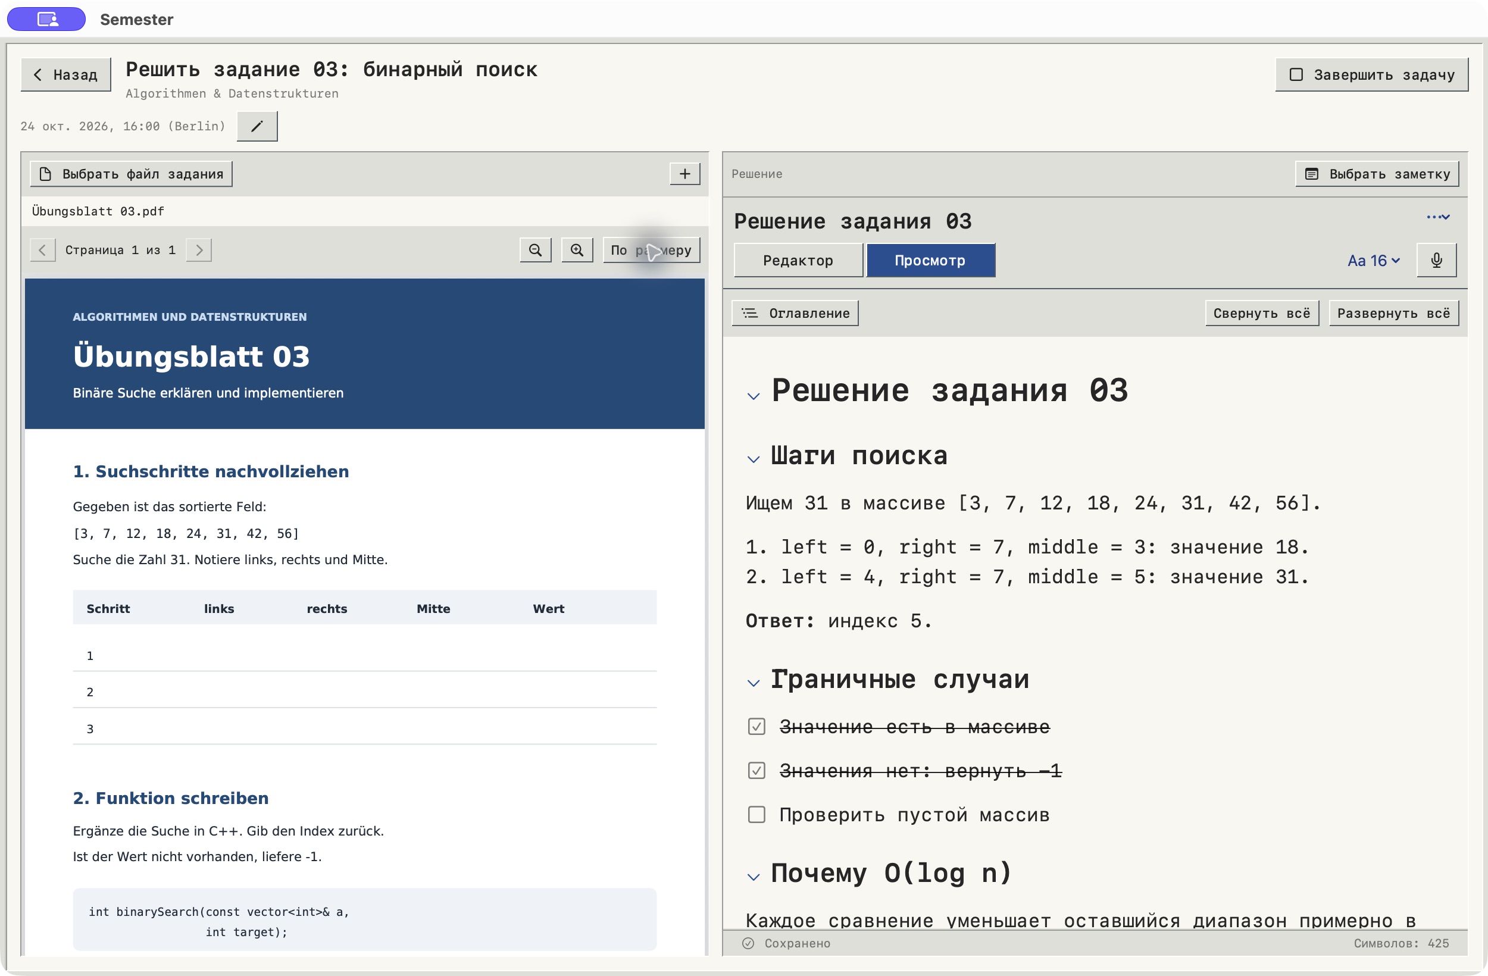Click the Страница 1 из 1 indicator

coord(121,250)
